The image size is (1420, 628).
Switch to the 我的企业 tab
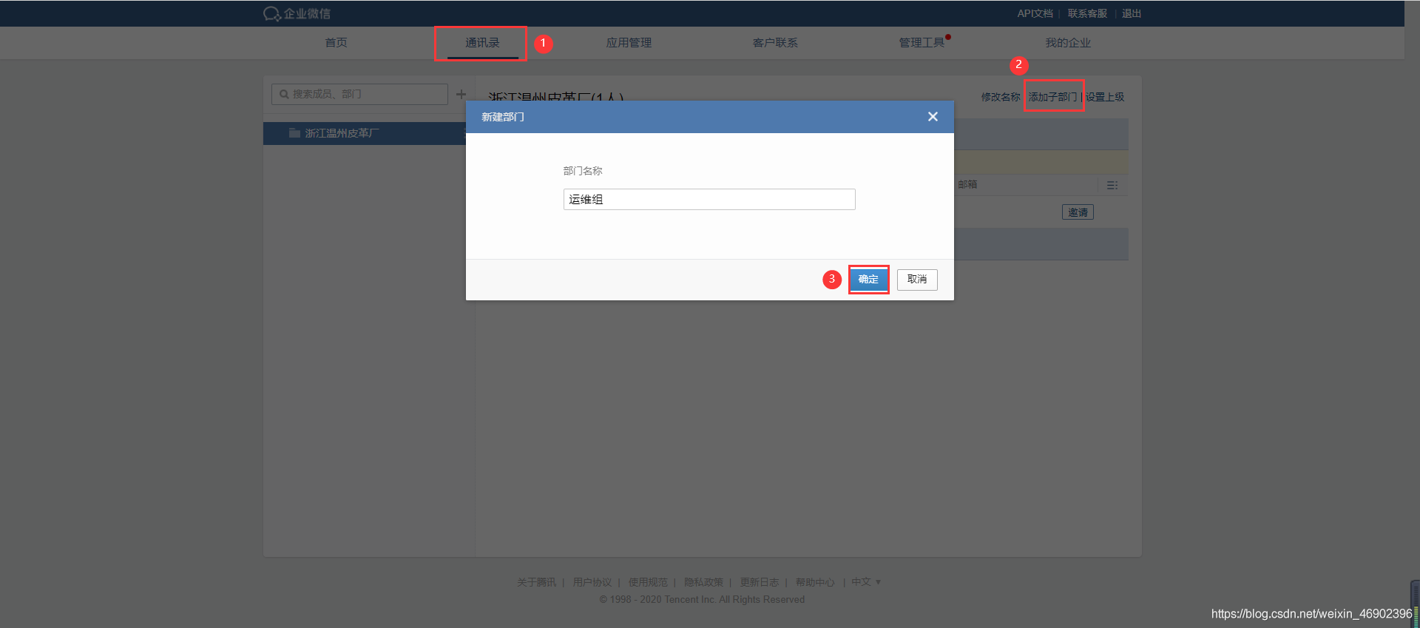[x=1068, y=43]
